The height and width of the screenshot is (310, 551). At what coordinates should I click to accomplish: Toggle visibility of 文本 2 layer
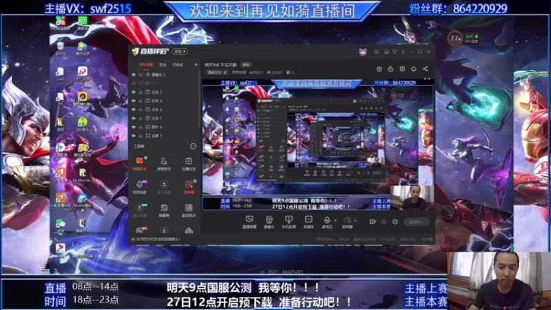[134, 110]
